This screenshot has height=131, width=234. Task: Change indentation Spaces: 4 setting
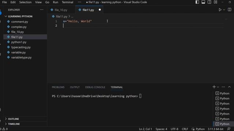click(x=161, y=129)
